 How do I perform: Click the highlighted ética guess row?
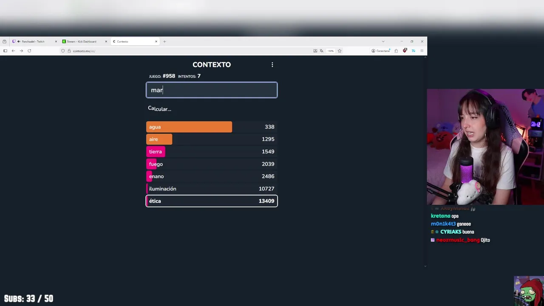coord(212,201)
